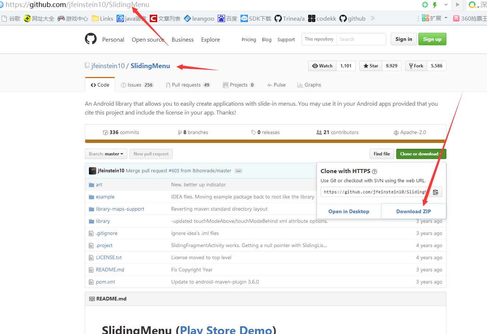Select the clone URL text field
Image resolution: width=487 pixels, height=334 pixels.
click(x=375, y=192)
